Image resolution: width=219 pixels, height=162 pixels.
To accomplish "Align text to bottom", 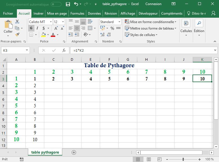I will coord(83,22).
